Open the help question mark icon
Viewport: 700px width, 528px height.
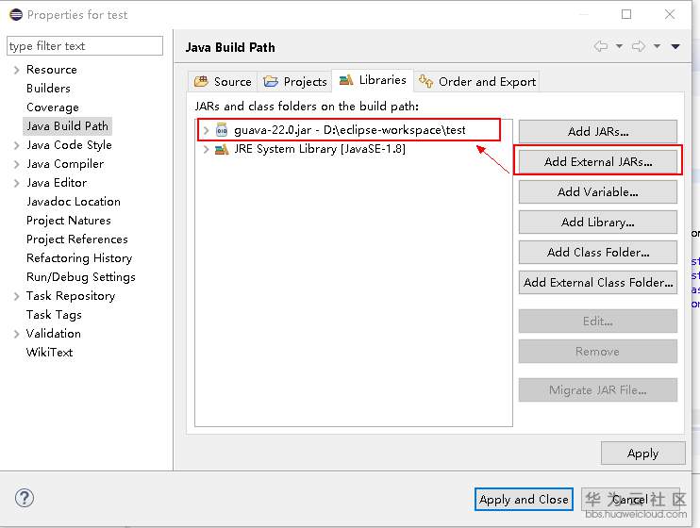point(25,498)
